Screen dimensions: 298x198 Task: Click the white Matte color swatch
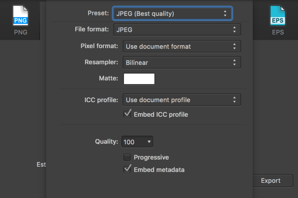point(139,79)
